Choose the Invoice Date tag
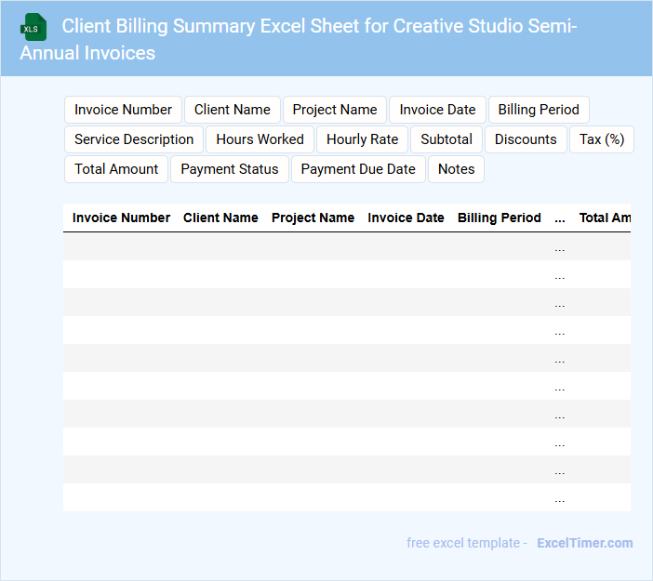 (437, 110)
